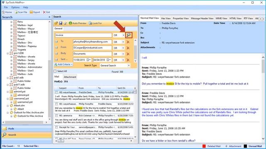The width and height of the screenshot is (266, 149).
Task: Select the pub1.edb database icon
Action: 11,77
